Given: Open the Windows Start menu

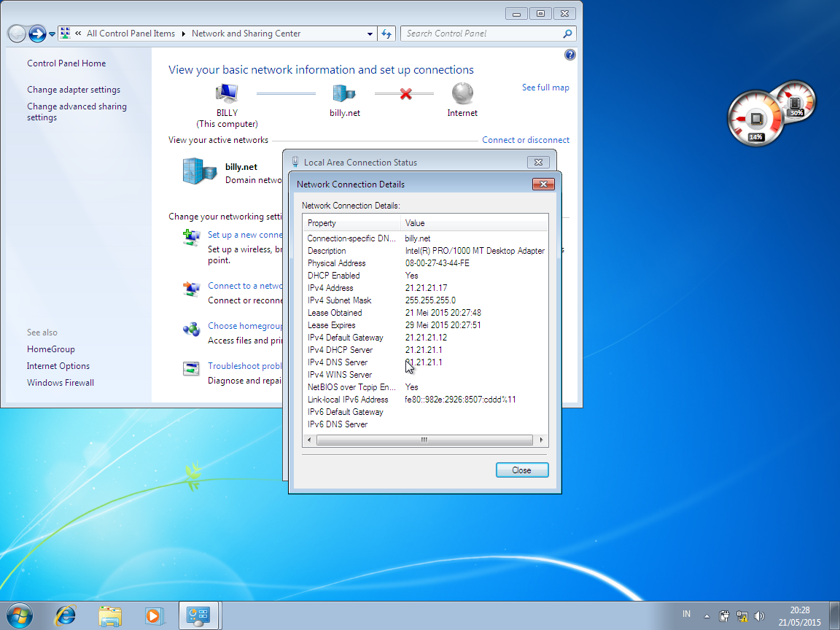Looking at the screenshot, I should click(x=19, y=615).
